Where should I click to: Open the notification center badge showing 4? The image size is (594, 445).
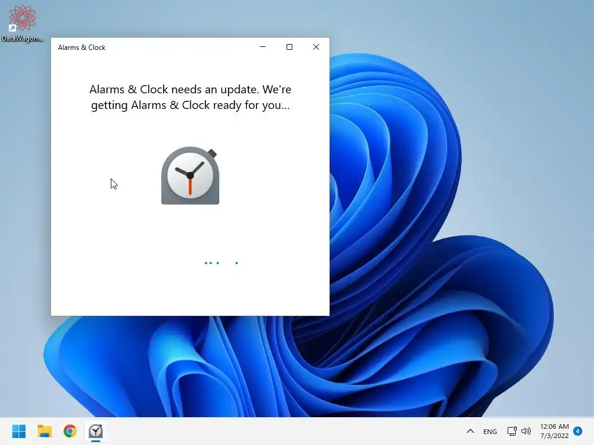click(x=578, y=431)
